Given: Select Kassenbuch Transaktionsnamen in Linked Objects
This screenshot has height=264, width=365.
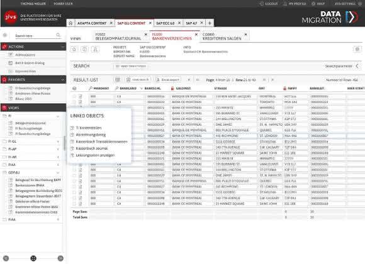Looking at the screenshot, I should [x=102, y=141].
